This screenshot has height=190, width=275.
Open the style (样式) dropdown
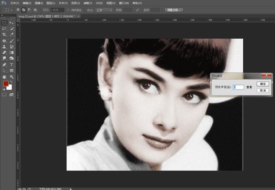coord(104,10)
